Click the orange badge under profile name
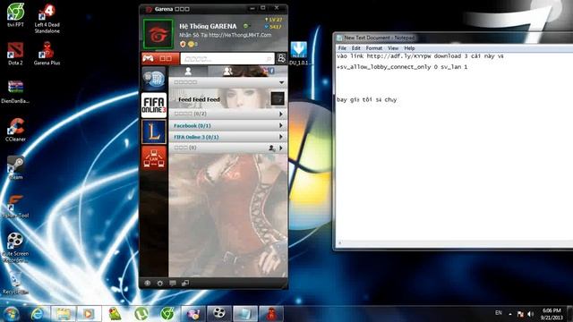 pyautogui.click(x=183, y=44)
